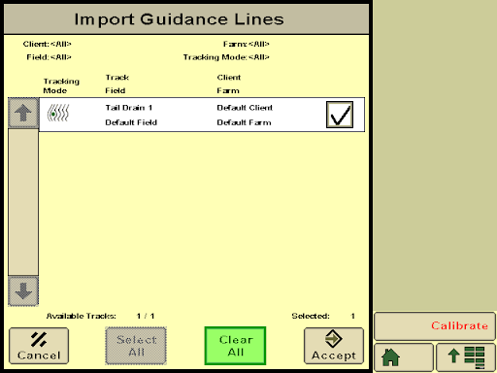This screenshot has height=373, width=497.
Task: Open the Farm <All> filter
Action: tap(246, 44)
